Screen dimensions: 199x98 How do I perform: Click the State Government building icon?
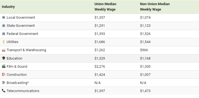coord(4,26)
